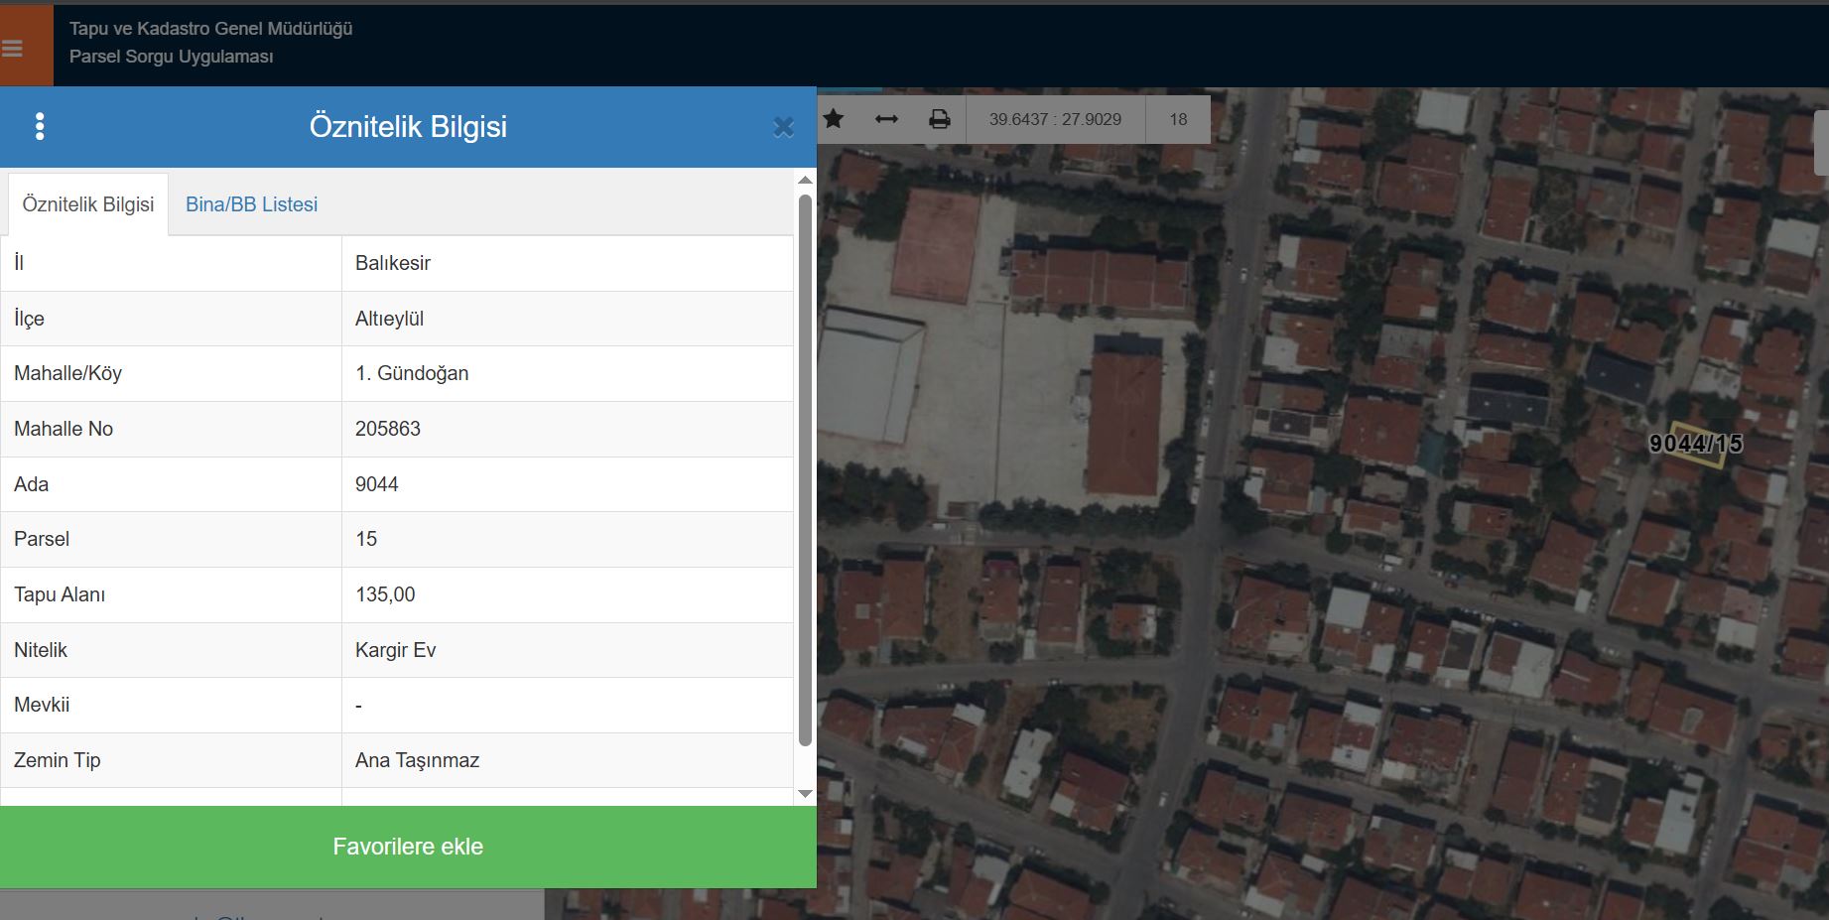This screenshot has height=920, width=1829.
Task: Click the Mevkii row label
Action: 42,705
